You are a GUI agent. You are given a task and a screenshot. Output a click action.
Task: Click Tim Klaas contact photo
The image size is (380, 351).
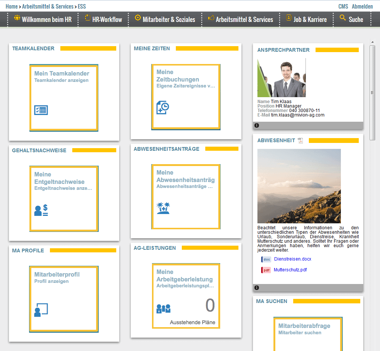281,78
